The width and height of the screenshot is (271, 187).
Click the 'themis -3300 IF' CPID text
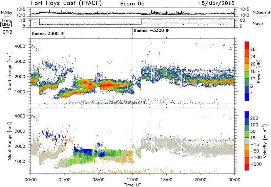(x=151, y=30)
